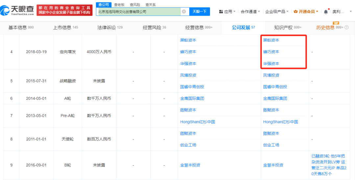Image resolution: width=355 pixels, height=180 pixels.
Task: Click the date cell 2015-07-31
Action: pos(36,81)
